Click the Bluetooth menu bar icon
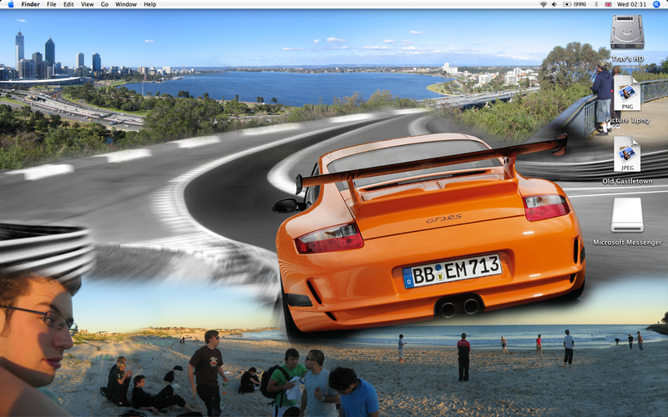Screen dimensions: 668x417 (x=598, y=4)
